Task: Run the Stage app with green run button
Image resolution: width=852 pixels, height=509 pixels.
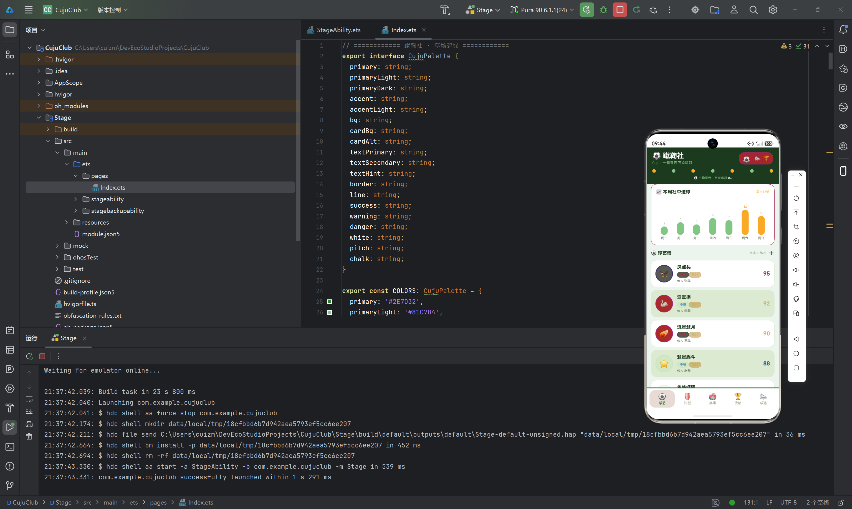Action: point(587,10)
